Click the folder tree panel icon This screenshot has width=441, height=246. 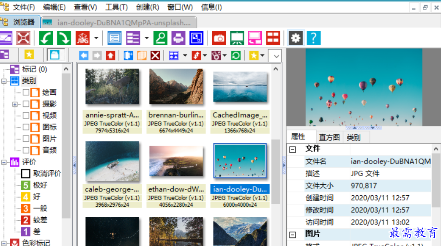[x=5, y=55]
